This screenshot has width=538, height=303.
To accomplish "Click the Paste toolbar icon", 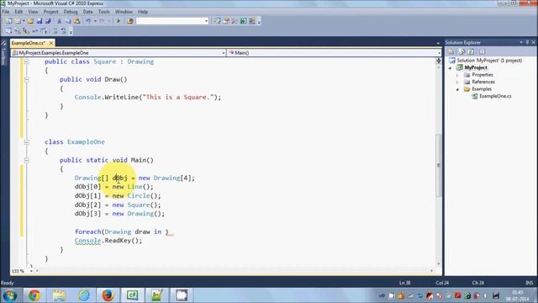I will 77,21.
